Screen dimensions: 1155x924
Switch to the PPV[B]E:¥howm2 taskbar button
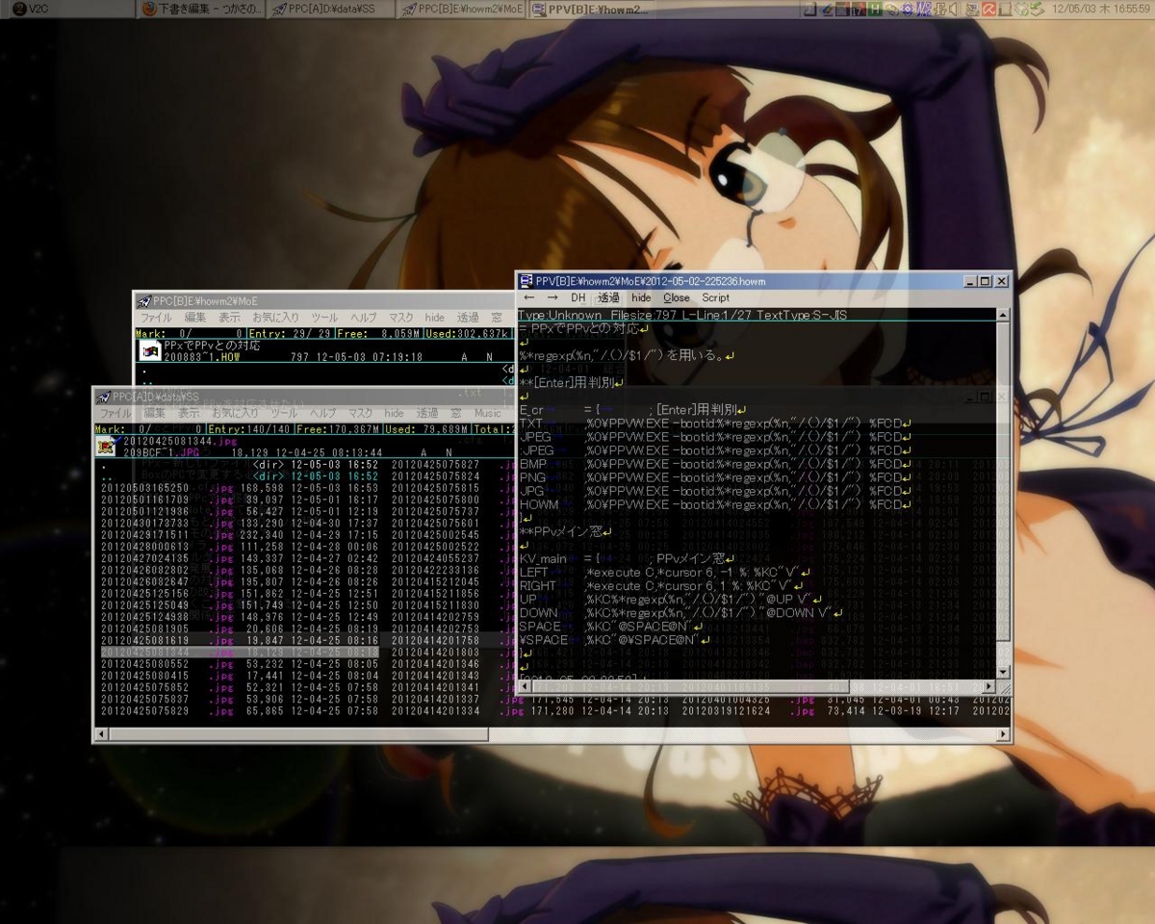(592, 9)
